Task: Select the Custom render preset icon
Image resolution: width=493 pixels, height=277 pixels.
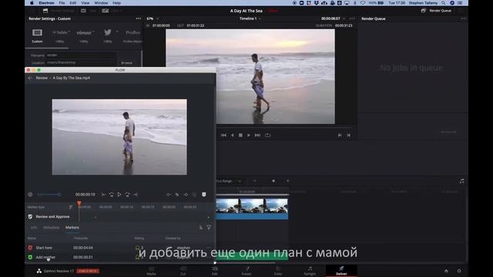Action: (x=37, y=32)
